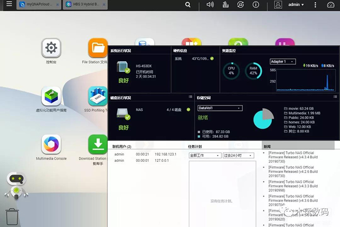The height and width of the screenshot is (227, 340).
Task: Open the volume/notification speaker icon
Action: pos(210,4)
